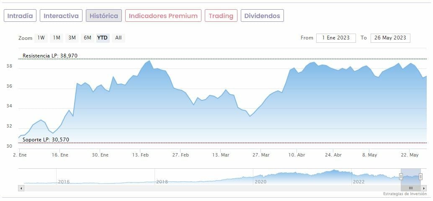Show All time range
The image size is (433, 201).
click(x=119, y=38)
